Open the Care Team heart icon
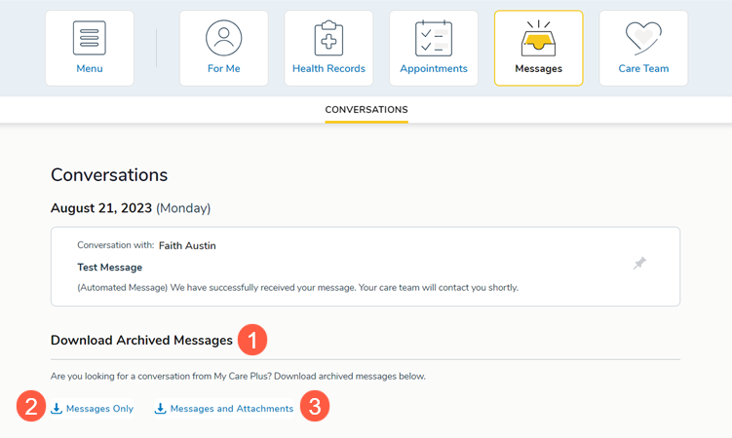The width and height of the screenshot is (732, 438). click(x=643, y=38)
